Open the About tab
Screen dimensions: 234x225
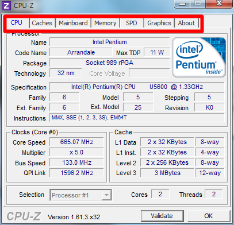186,23
